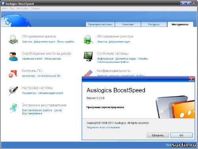Click OK in the About dialog
Viewport: 198px width, 149px height.
pyautogui.click(x=181, y=135)
